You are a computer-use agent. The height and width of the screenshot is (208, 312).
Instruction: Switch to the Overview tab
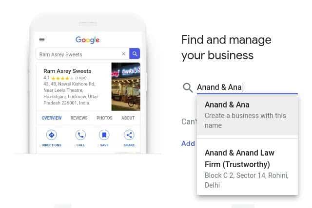pyautogui.click(x=52, y=118)
